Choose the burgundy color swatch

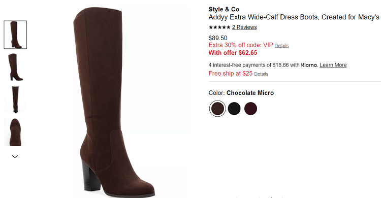pyautogui.click(x=251, y=108)
